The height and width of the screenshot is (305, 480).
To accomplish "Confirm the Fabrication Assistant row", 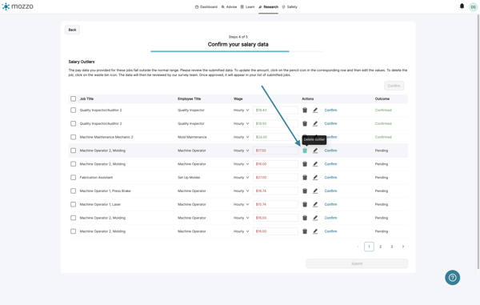I will [330, 177].
